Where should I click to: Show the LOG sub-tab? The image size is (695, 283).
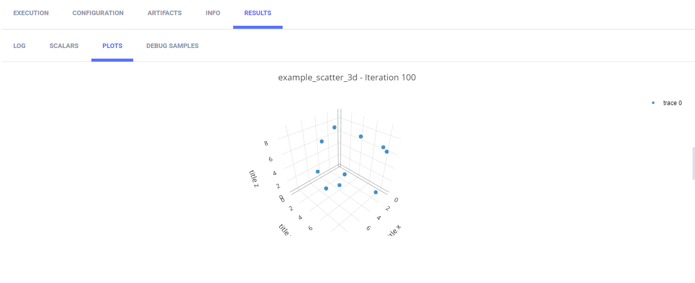19,46
